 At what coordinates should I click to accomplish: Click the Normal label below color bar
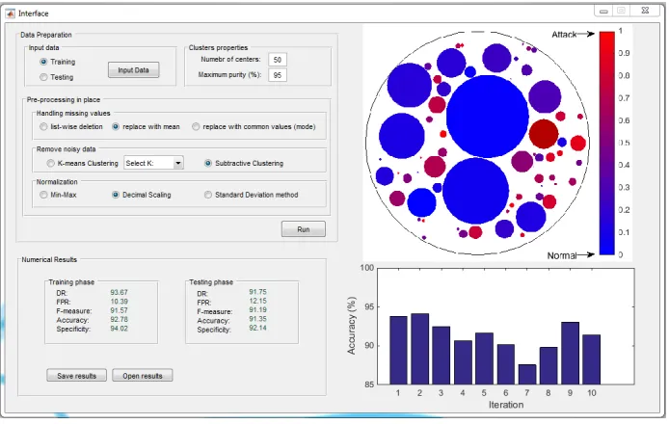click(562, 255)
